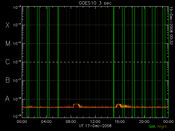Click the 16:00 time axis label
Viewport: 175px width, 131px height.
point(120,121)
